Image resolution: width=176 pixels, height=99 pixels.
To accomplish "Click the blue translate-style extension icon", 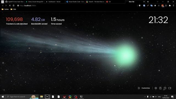I will pyautogui.click(x=152, y=5).
